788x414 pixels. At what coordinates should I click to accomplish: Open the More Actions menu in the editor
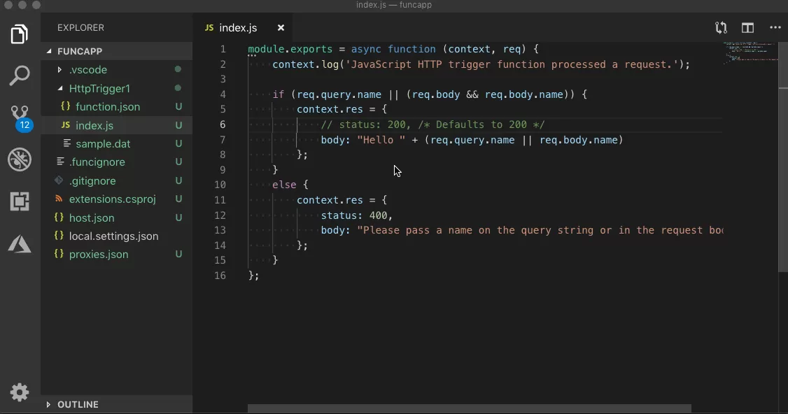pyautogui.click(x=775, y=28)
